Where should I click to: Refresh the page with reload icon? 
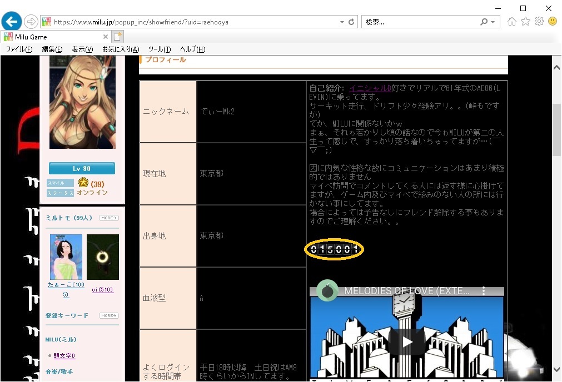pos(351,22)
